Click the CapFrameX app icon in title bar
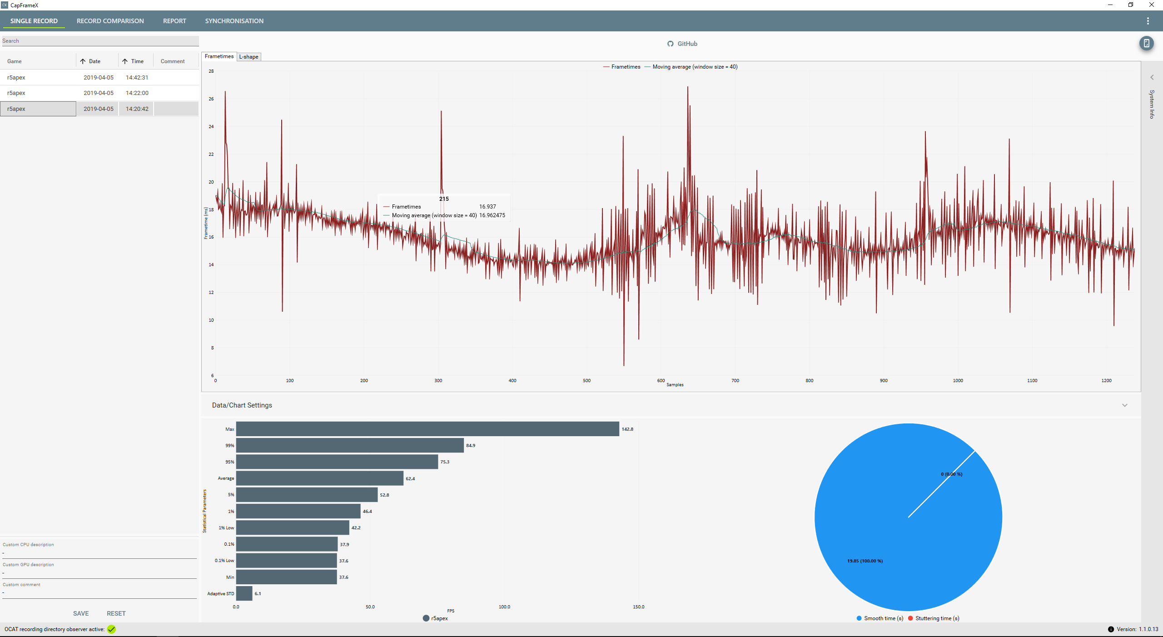The height and width of the screenshot is (637, 1163). click(x=5, y=5)
